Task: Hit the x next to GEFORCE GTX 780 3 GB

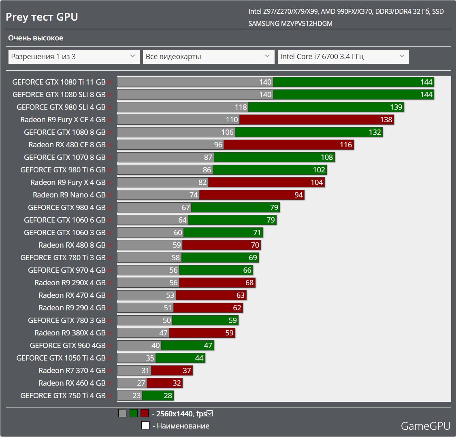Action: pyautogui.click(x=110, y=321)
